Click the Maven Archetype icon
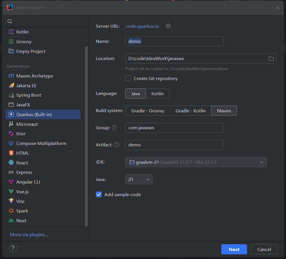 click(11, 76)
